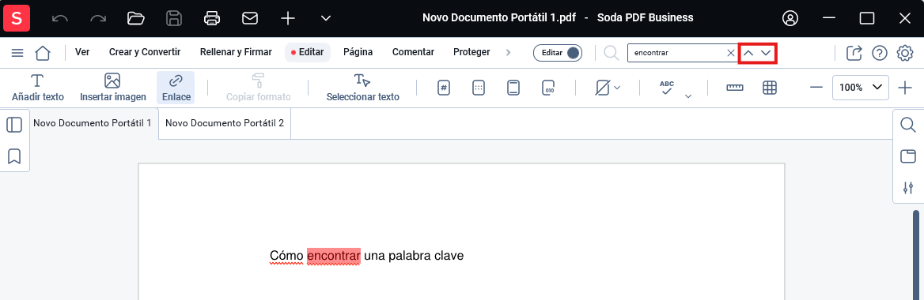
Task: Open the bookmarks panel in the left sidebar
Action: [14, 156]
